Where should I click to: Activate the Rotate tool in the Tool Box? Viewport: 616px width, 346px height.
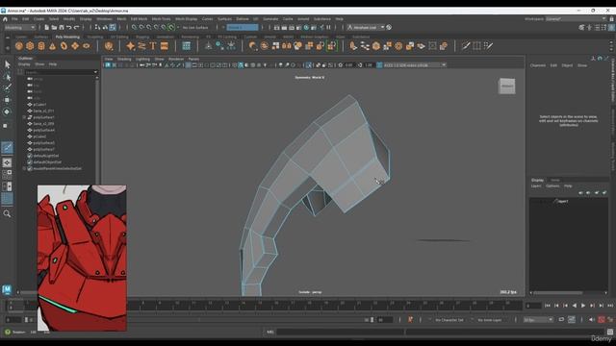click(7, 111)
